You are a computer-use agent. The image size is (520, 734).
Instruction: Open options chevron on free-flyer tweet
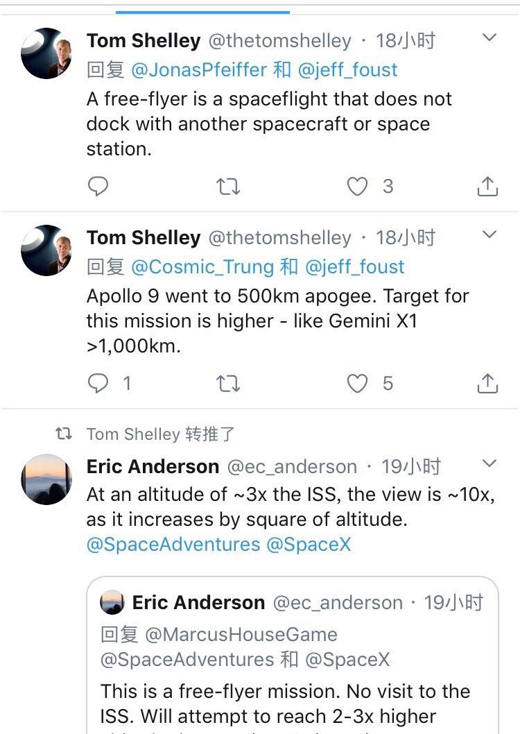click(x=489, y=37)
